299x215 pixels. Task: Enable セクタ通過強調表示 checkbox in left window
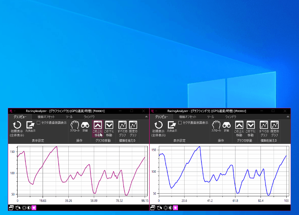[x=39, y=122]
